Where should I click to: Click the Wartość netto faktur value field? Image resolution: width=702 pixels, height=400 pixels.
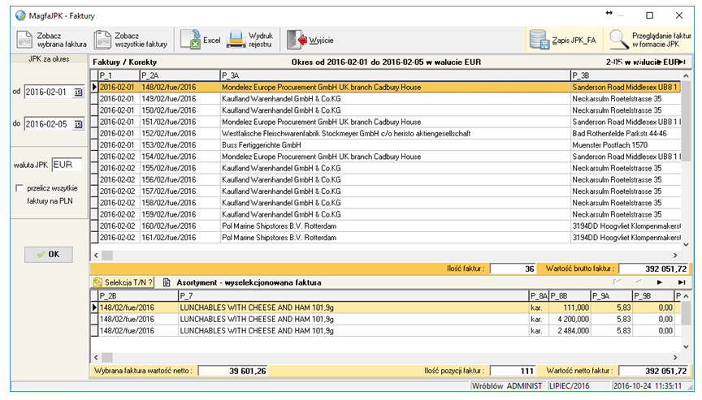click(654, 371)
